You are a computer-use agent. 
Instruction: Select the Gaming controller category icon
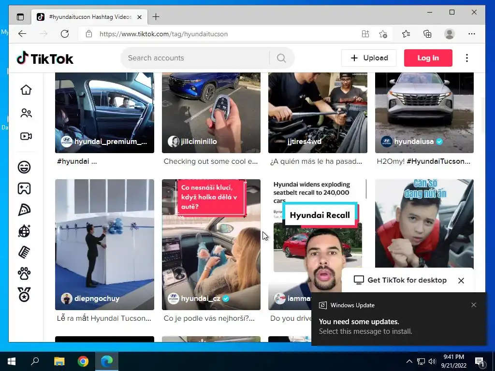tap(24, 188)
